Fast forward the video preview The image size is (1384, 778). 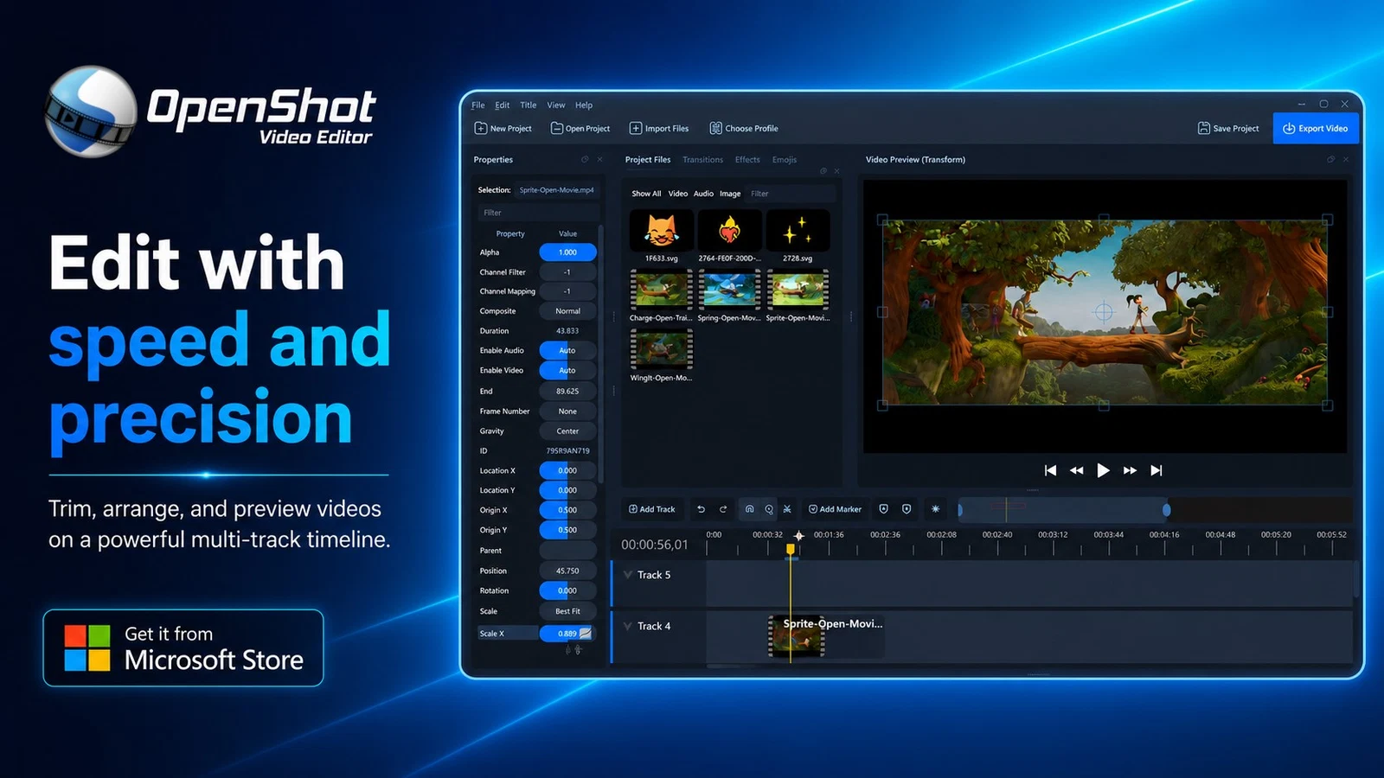point(1130,470)
